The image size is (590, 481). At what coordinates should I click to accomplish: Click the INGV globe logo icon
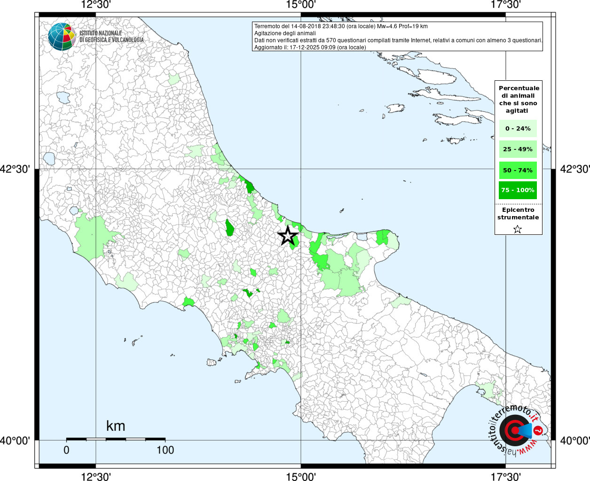click(x=62, y=37)
